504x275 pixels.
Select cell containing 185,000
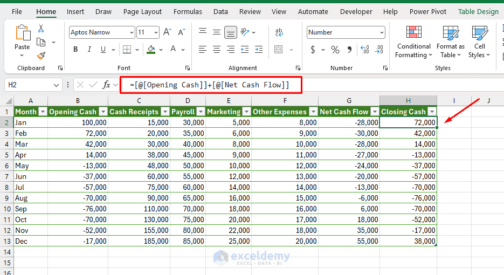point(139,241)
